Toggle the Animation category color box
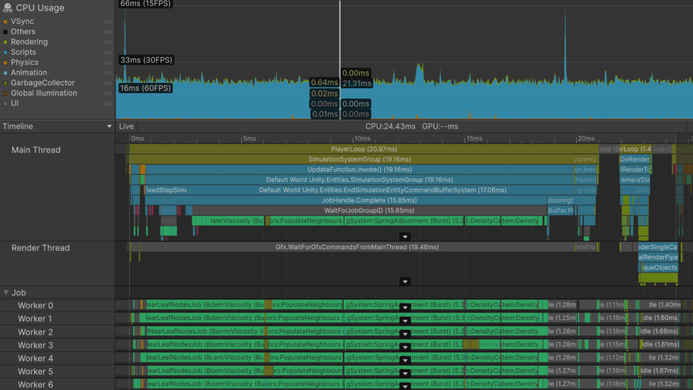 click(5, 73)
